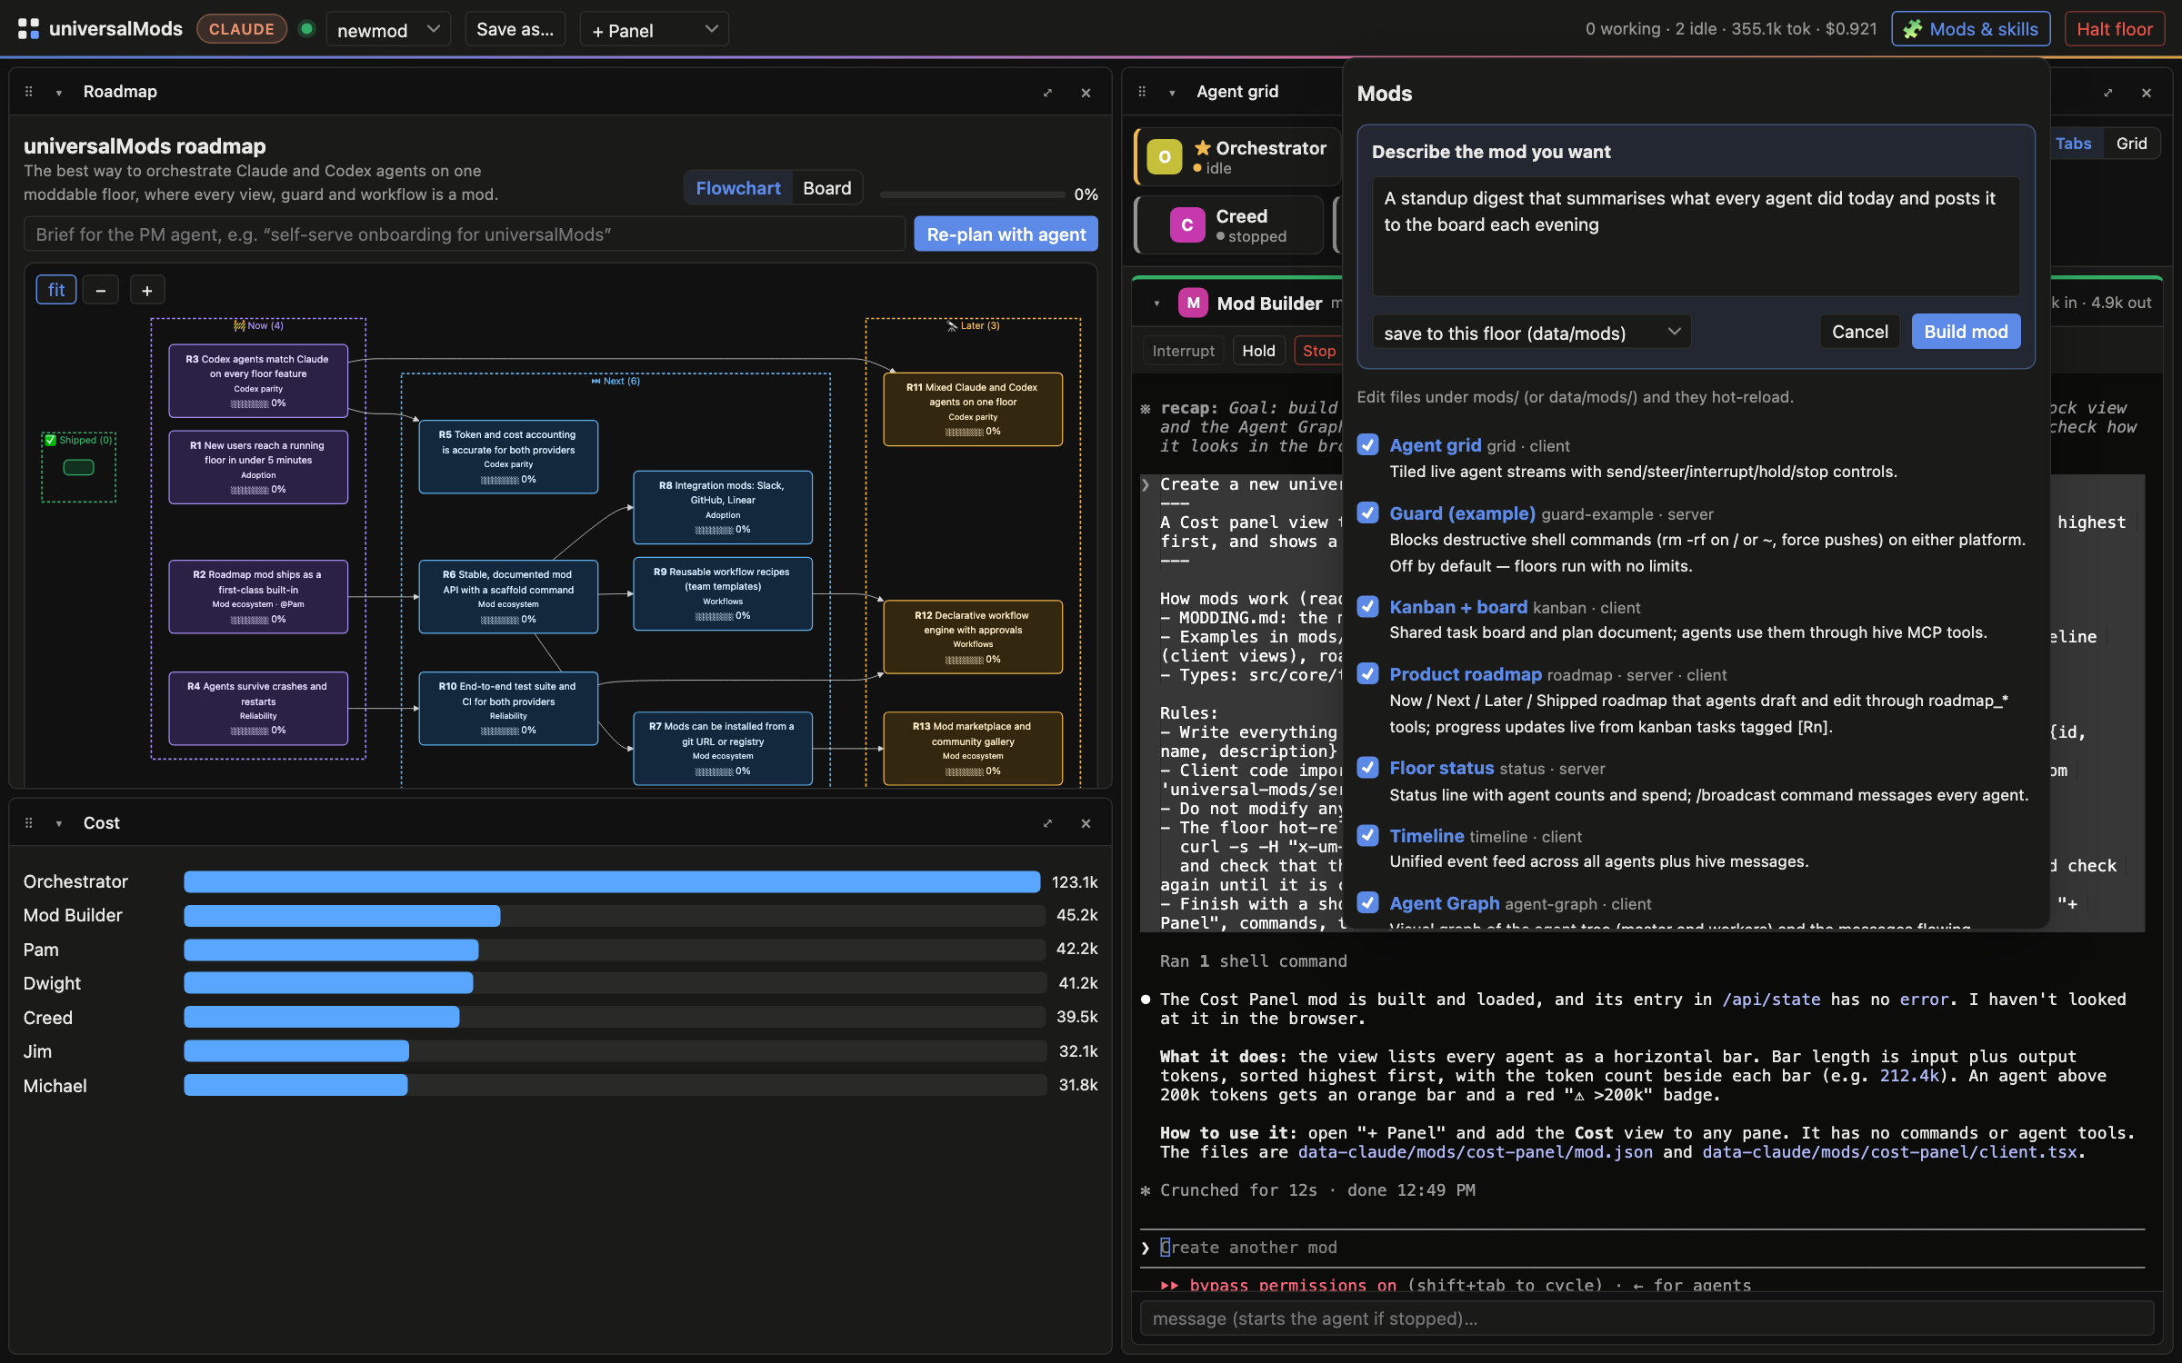Select the Flowchart roadmap view

tap(738, 188)
